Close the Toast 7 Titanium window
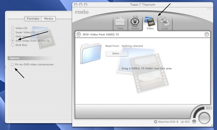This screenshot has width=217, height=130. pos(76,5)
